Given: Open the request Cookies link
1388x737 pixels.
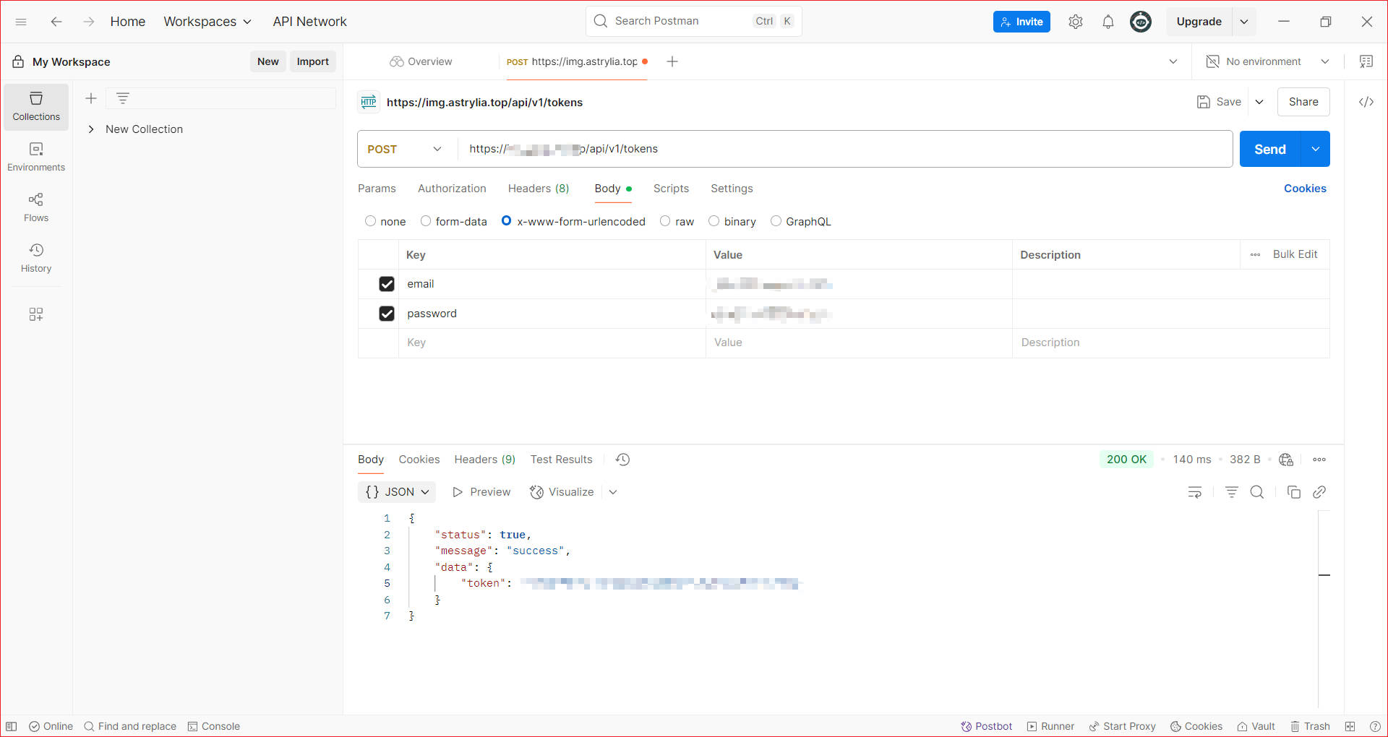Looking at the screenshot, I should tap(1305, 189).
